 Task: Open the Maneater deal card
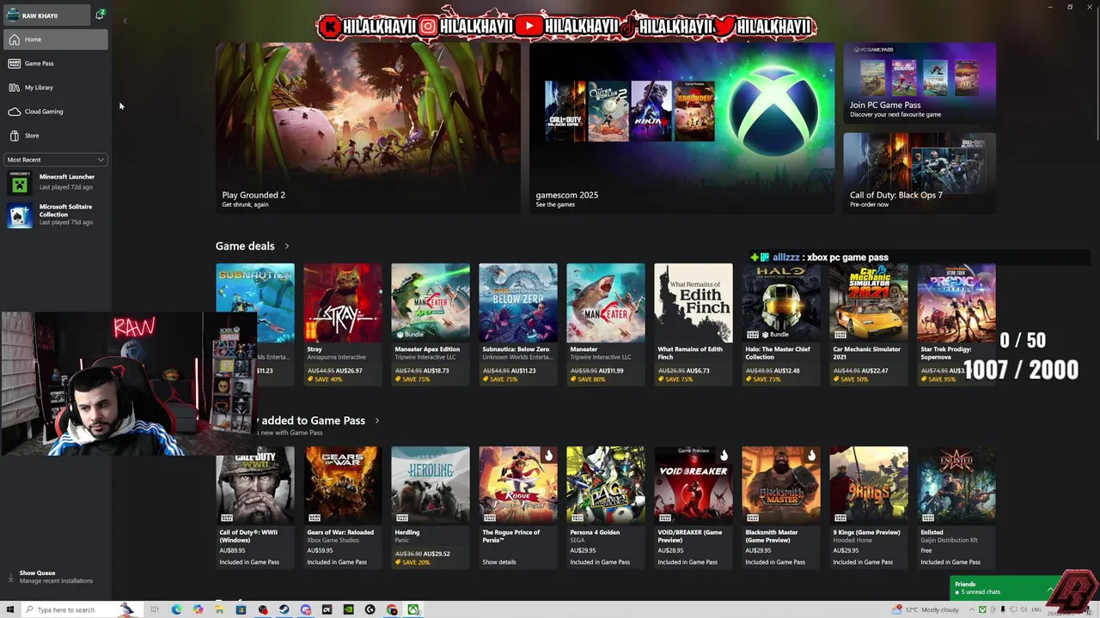tap(606, 324)
